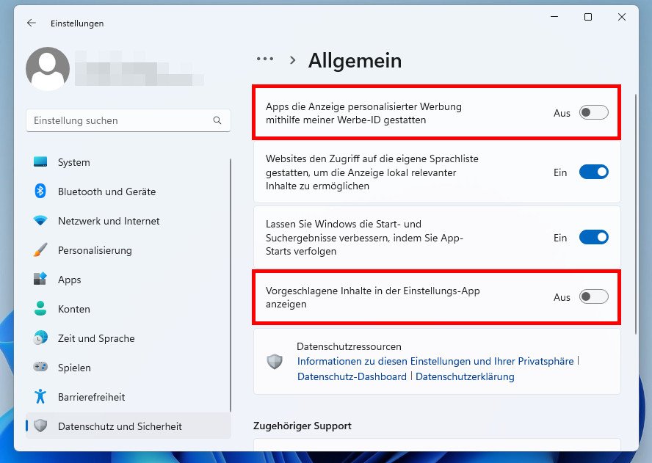Image resolution: width=652 pixels, height=463 pixels.
Task: Select the Apps icon in the sidebar
Action: click(x=40, y=280)
